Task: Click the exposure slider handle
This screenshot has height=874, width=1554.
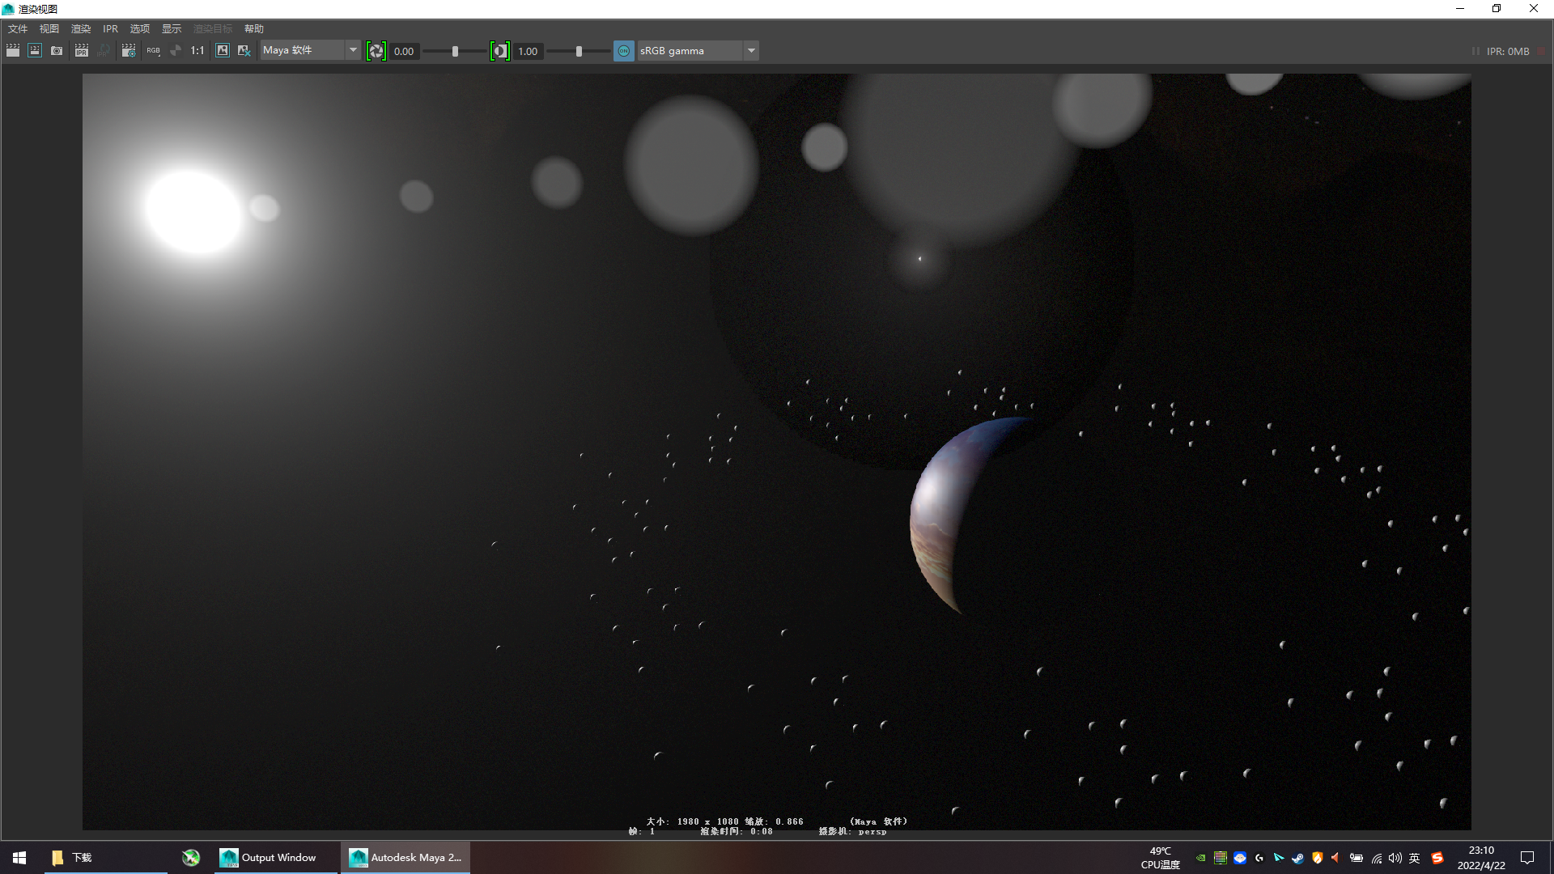Action: pos(455,51)
